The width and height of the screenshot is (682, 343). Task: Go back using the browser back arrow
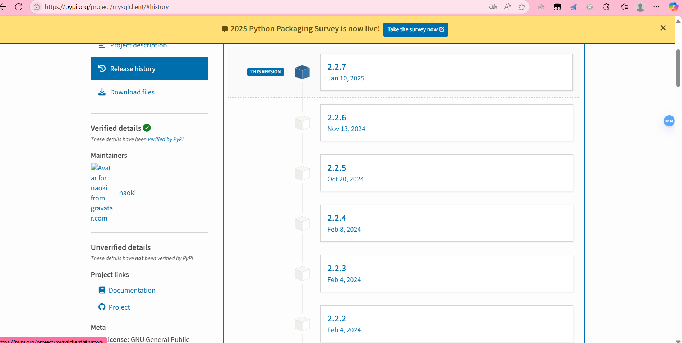[3, 7]
